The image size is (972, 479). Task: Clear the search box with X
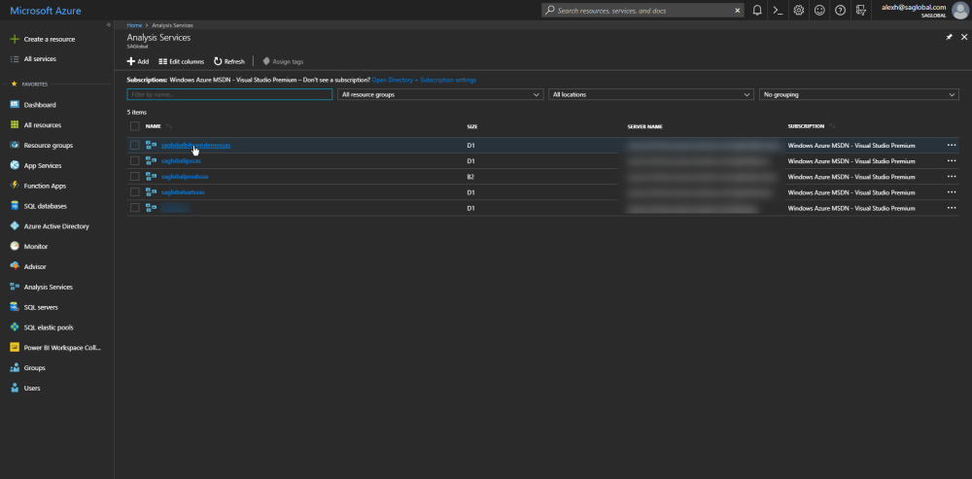tap(738, 11)
